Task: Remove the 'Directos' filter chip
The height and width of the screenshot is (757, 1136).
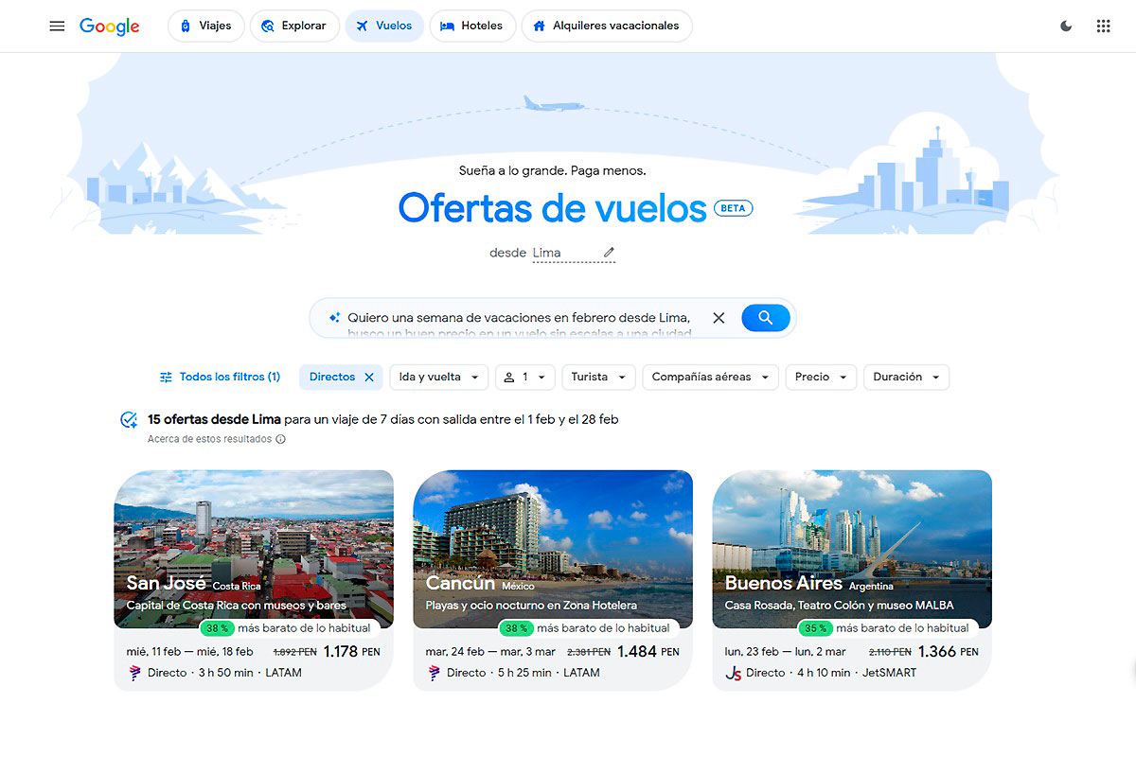Action: tap(369, 377)
